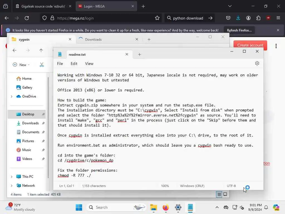The image size is (285, 214).
Task: Click Create account on MEGA
Action: point(250,45)
